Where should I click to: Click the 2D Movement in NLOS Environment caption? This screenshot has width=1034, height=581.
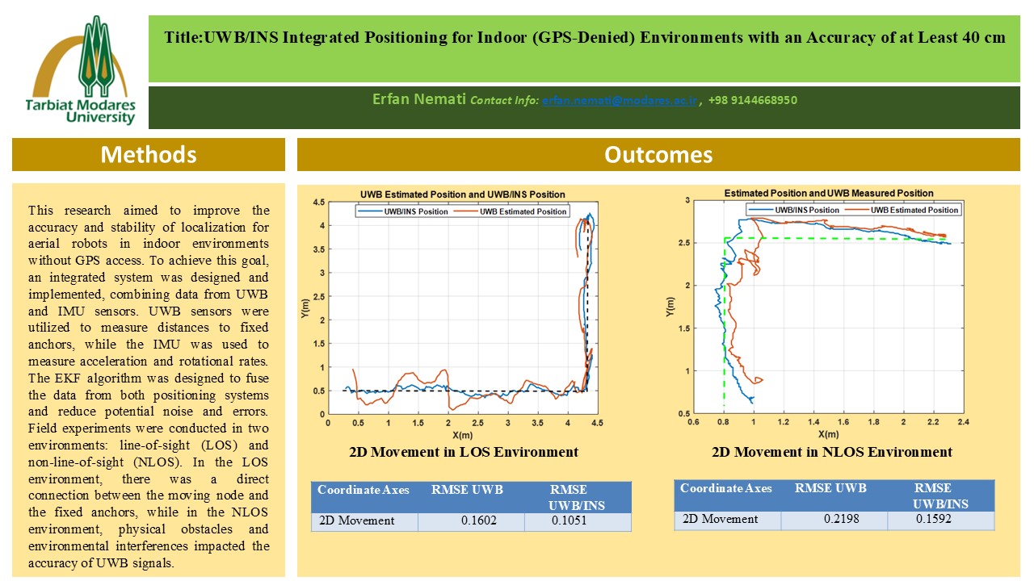click(x=831, y=452)
